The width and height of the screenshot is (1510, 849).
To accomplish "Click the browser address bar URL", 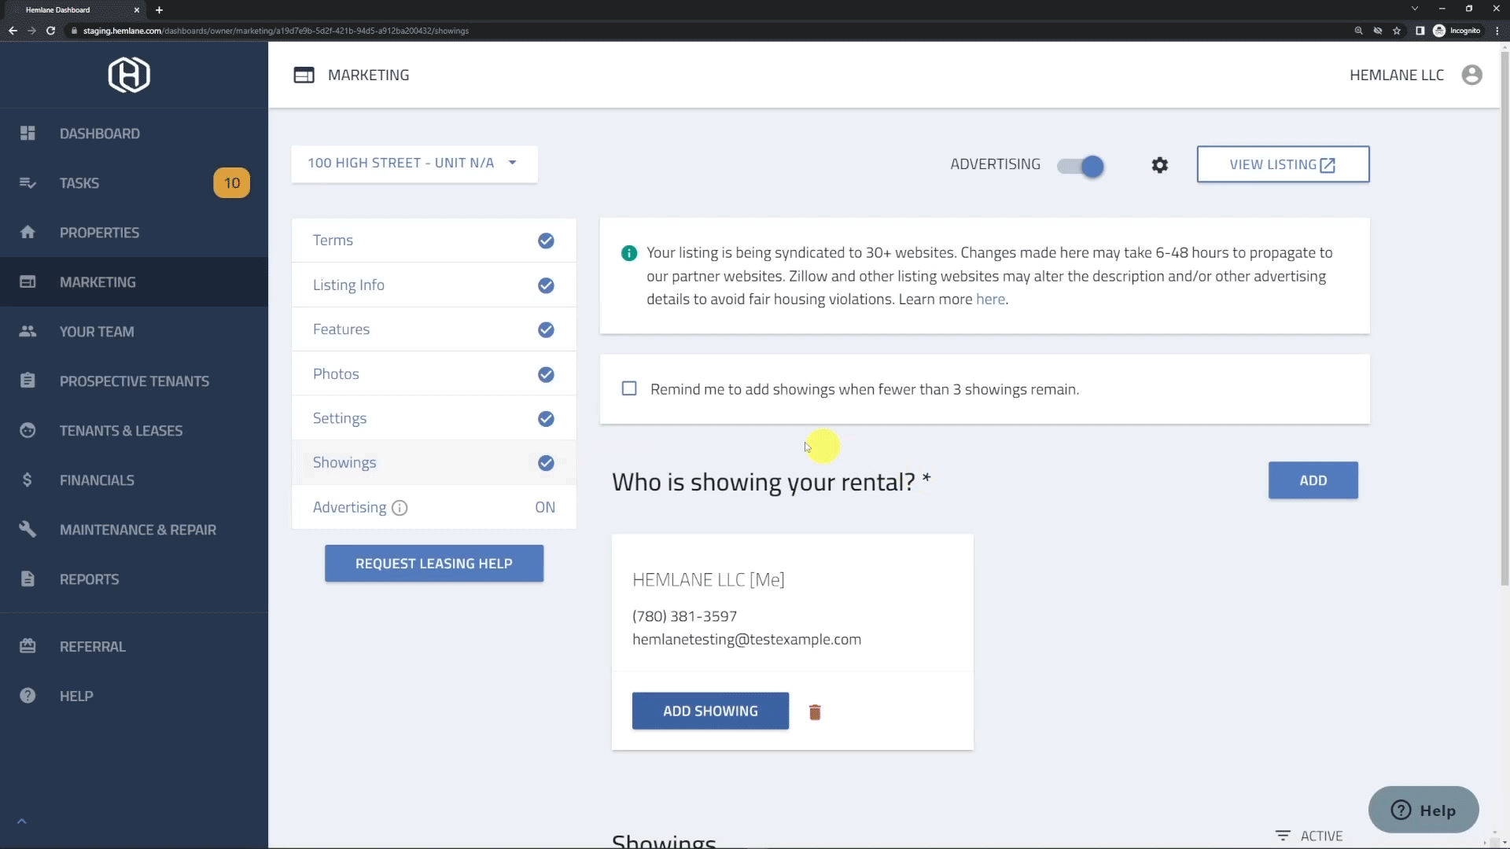I will coord(275,31).
